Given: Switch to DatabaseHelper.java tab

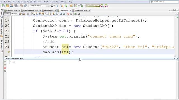Looking at the screenshot, I should [30, 11].
